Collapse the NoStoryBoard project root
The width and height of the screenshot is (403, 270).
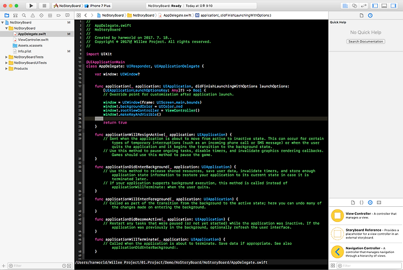click(3, 22)
